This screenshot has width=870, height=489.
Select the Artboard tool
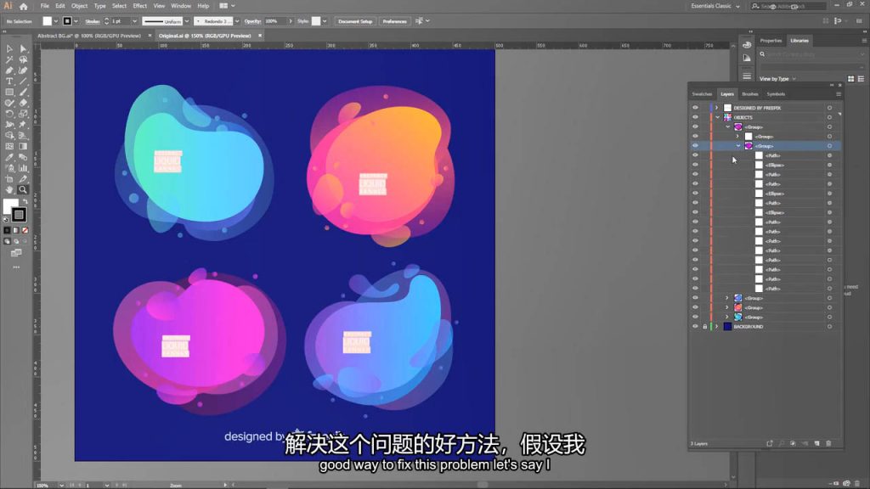pos(9,178)
